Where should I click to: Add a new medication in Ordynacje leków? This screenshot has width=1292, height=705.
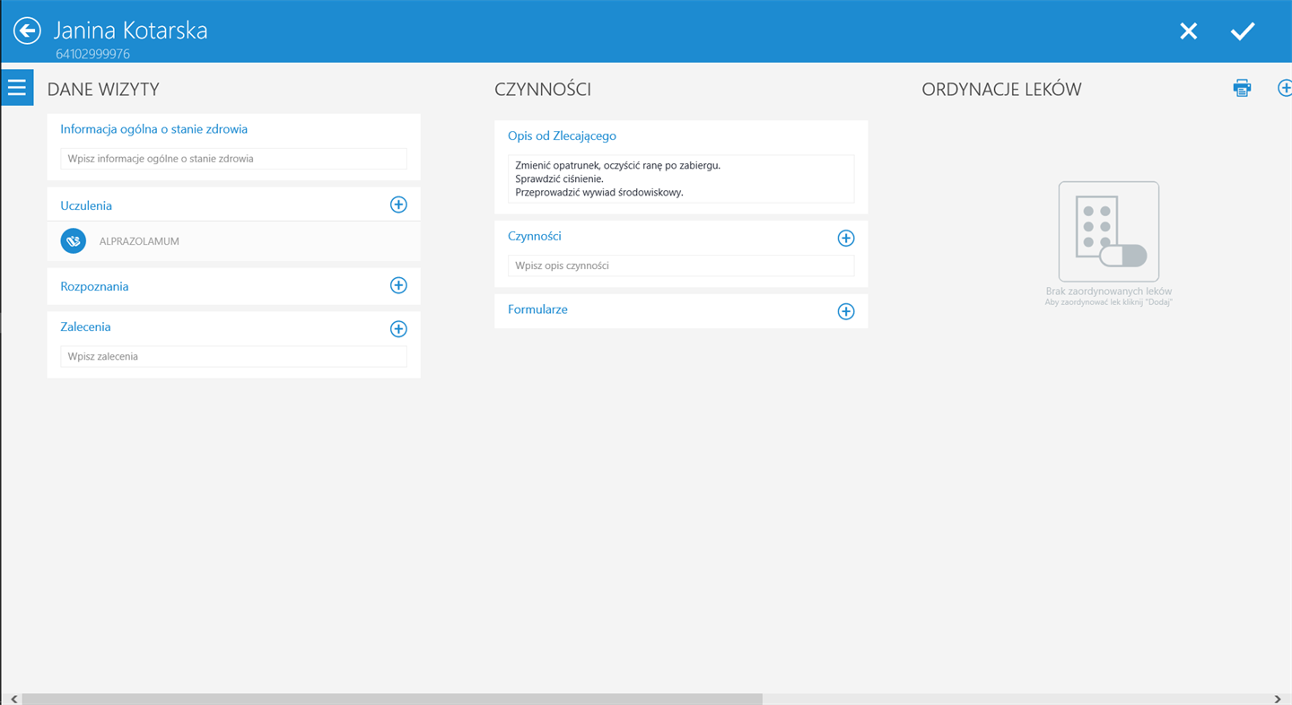click(1285, 88)
